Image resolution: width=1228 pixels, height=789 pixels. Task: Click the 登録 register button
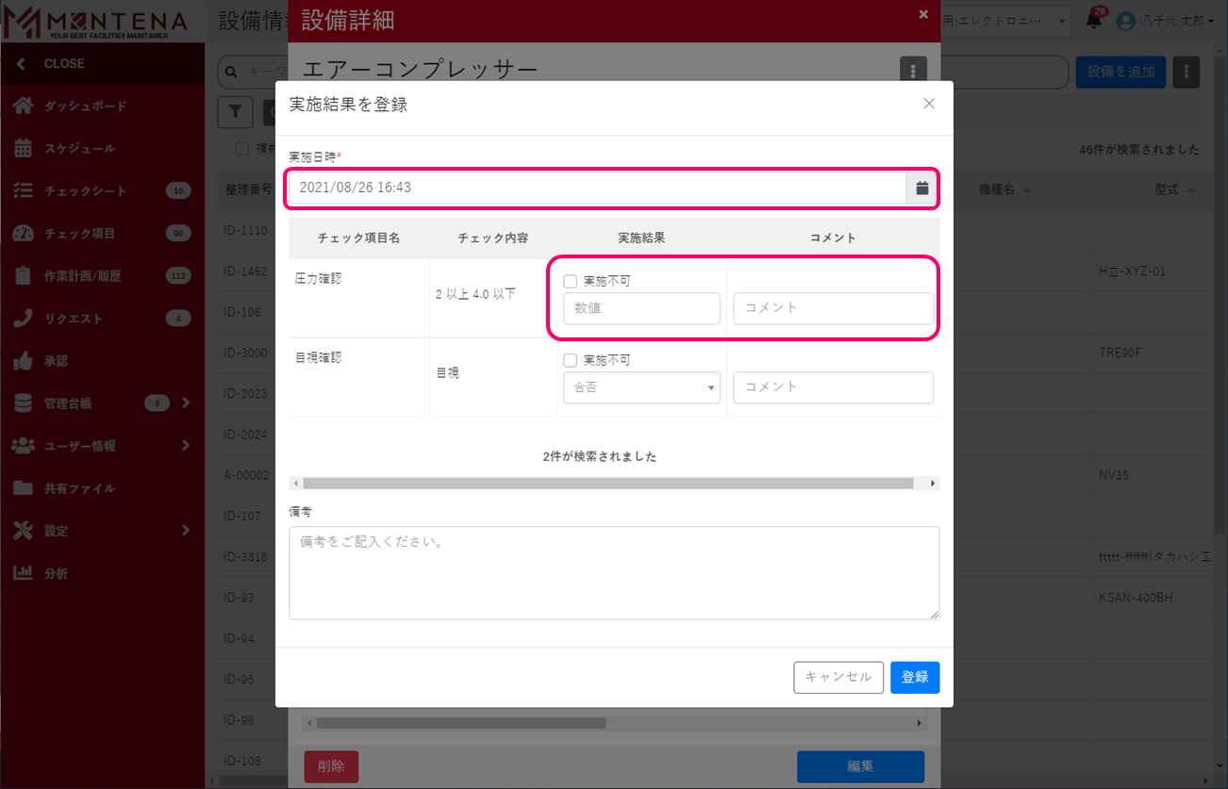(914, 677)
